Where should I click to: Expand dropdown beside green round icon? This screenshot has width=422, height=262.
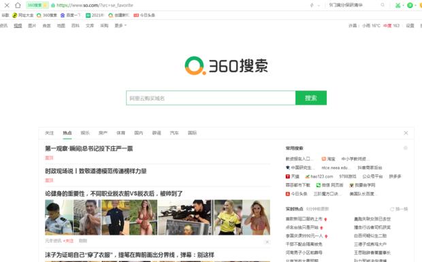(x=416, y=5)
